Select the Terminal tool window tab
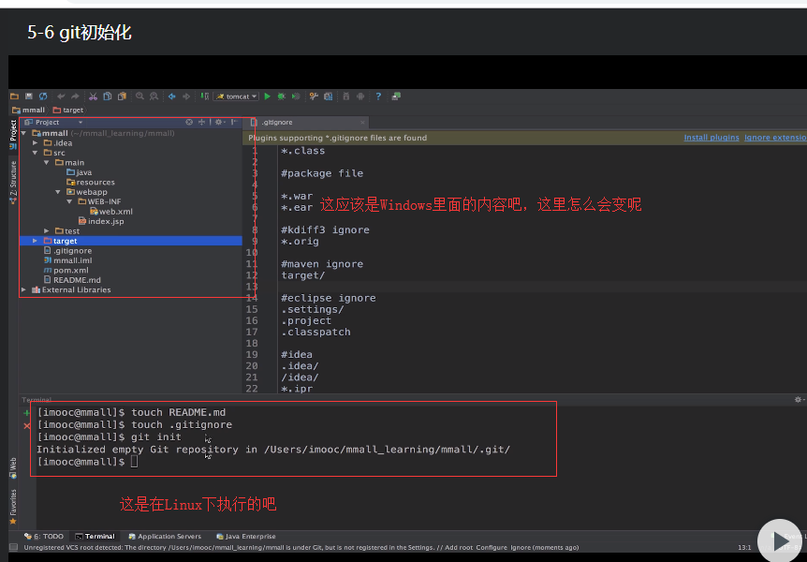 95,537
